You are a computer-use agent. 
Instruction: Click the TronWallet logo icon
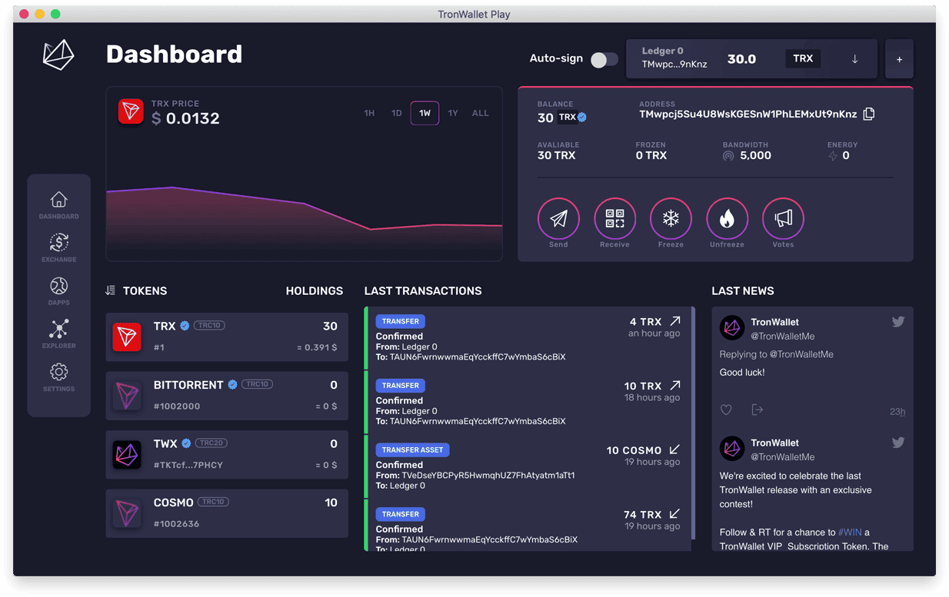pos(58,55)
